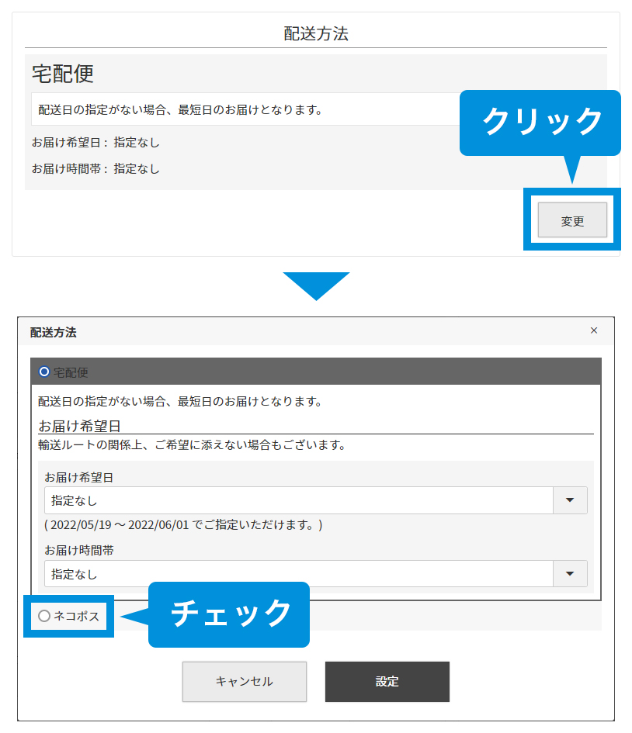Viewport: 632px width, 733px height.
Task: Select the ネコポス radio button
Action: [44, 616]
